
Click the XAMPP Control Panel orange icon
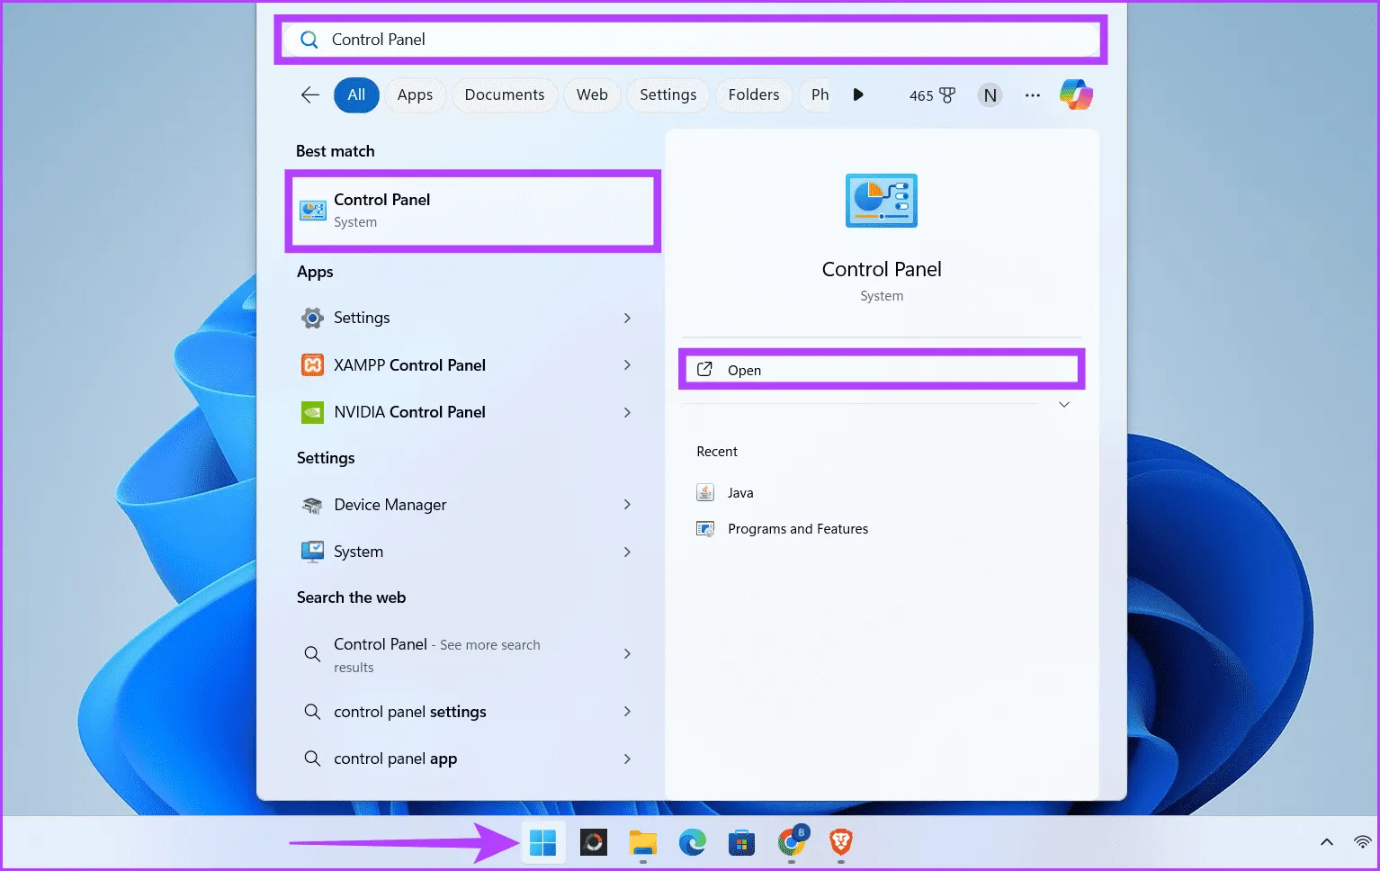tap(312, 364)
